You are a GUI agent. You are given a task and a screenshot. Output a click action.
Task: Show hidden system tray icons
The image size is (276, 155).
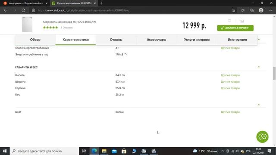coord(223,151)
